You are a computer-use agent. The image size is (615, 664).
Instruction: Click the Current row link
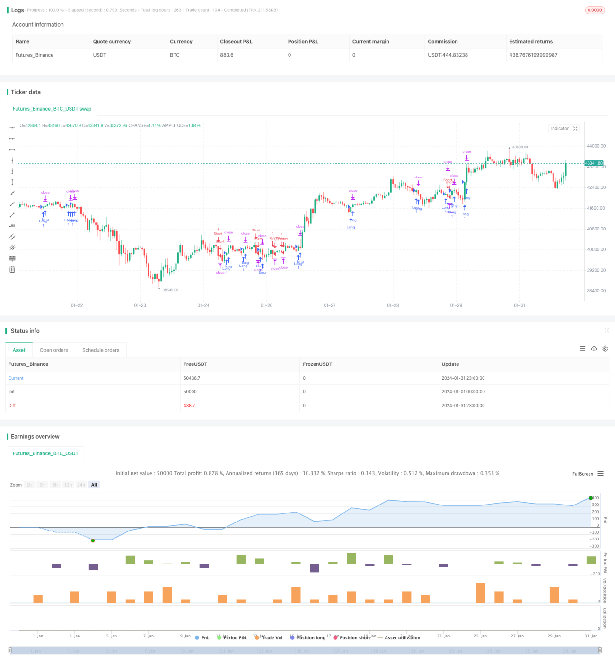click(16, 378)
